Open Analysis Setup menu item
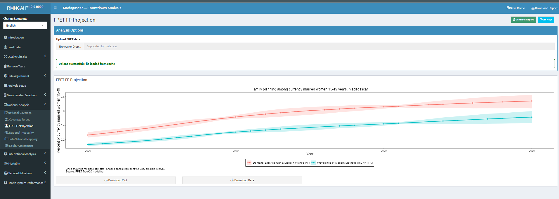The height and width of the screenshot is (199, 559). tap(25, 85)
